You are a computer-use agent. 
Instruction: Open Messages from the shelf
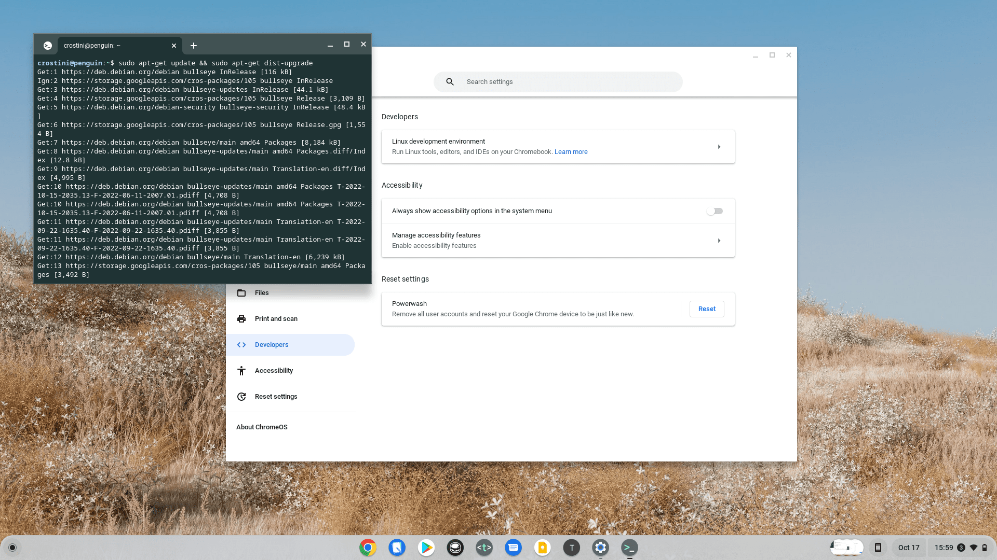tap(514, 547)
